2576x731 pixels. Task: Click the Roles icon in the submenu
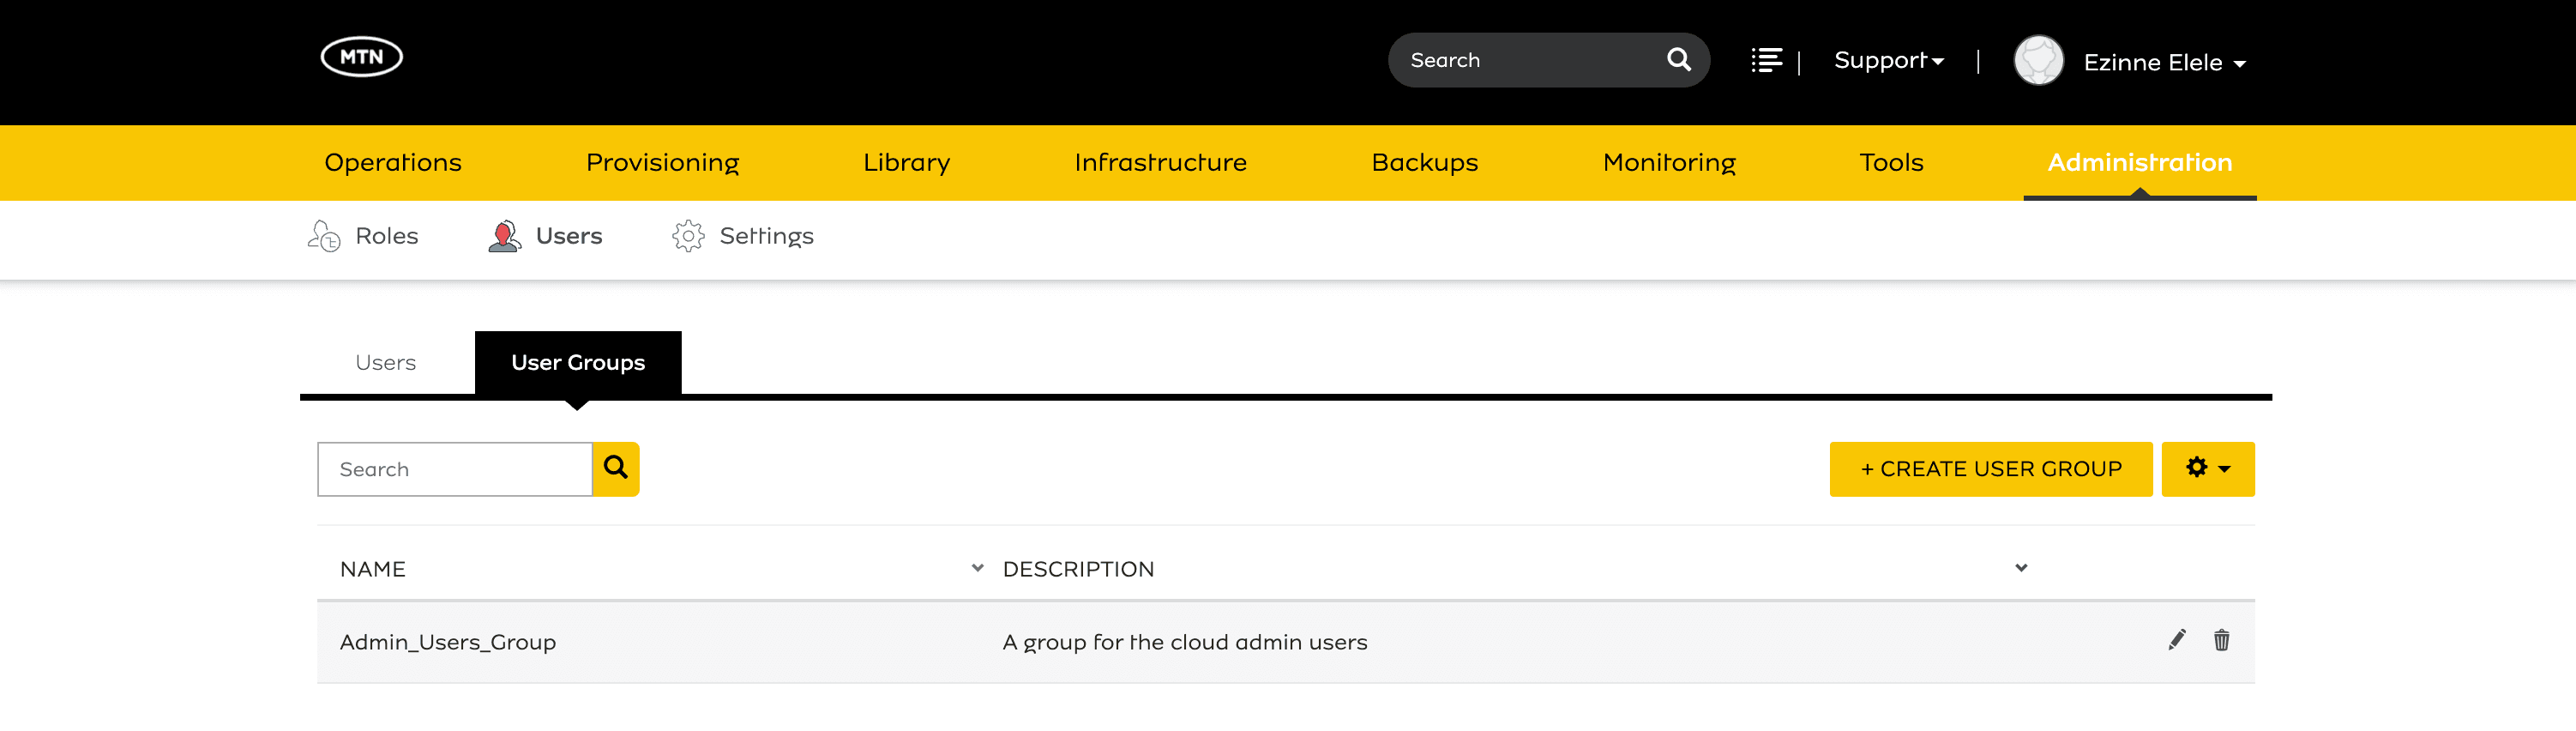click(x=323, y=236)
